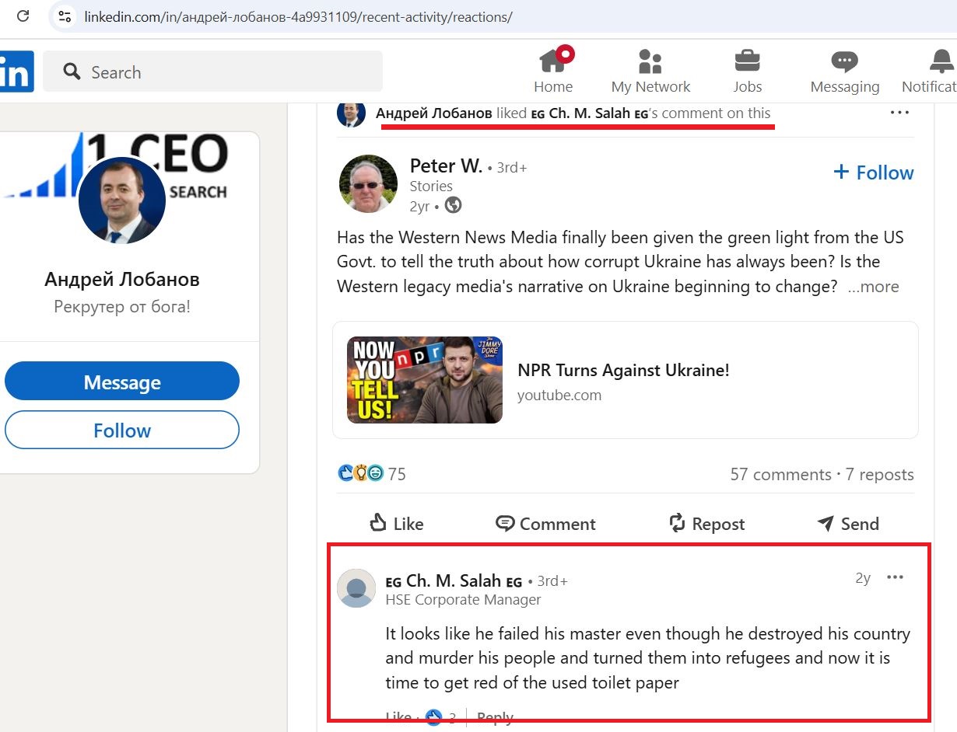This screenshot has height=732, width=957.
Task: Open Ch. M. Salah's comment avatar
Action: pos(356,587)
